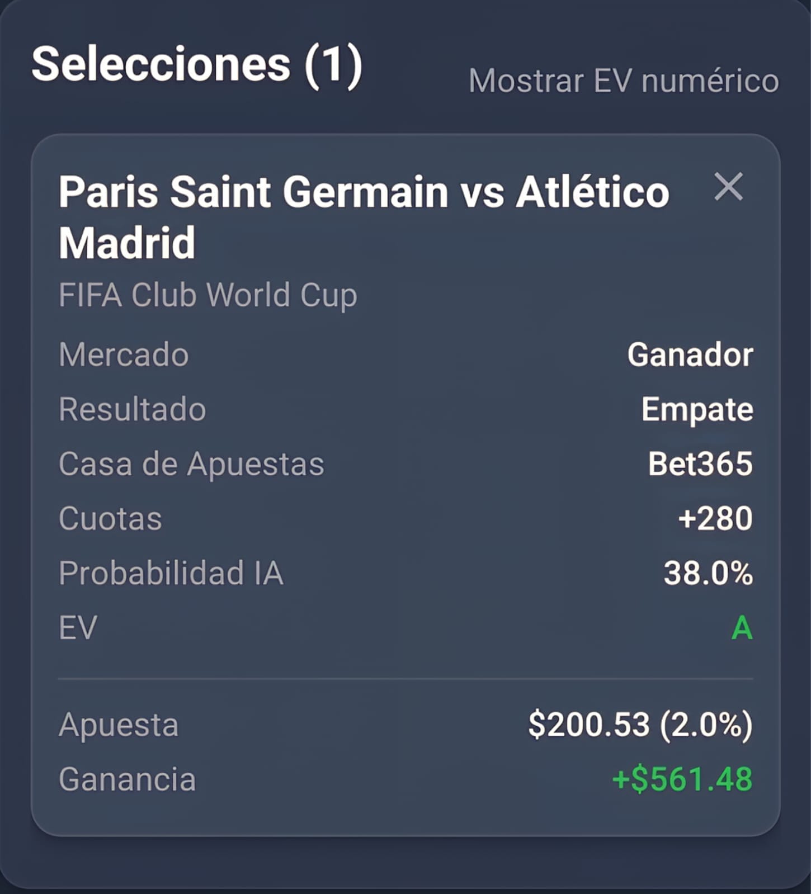Click the Resultado row label

coord(133,409)
